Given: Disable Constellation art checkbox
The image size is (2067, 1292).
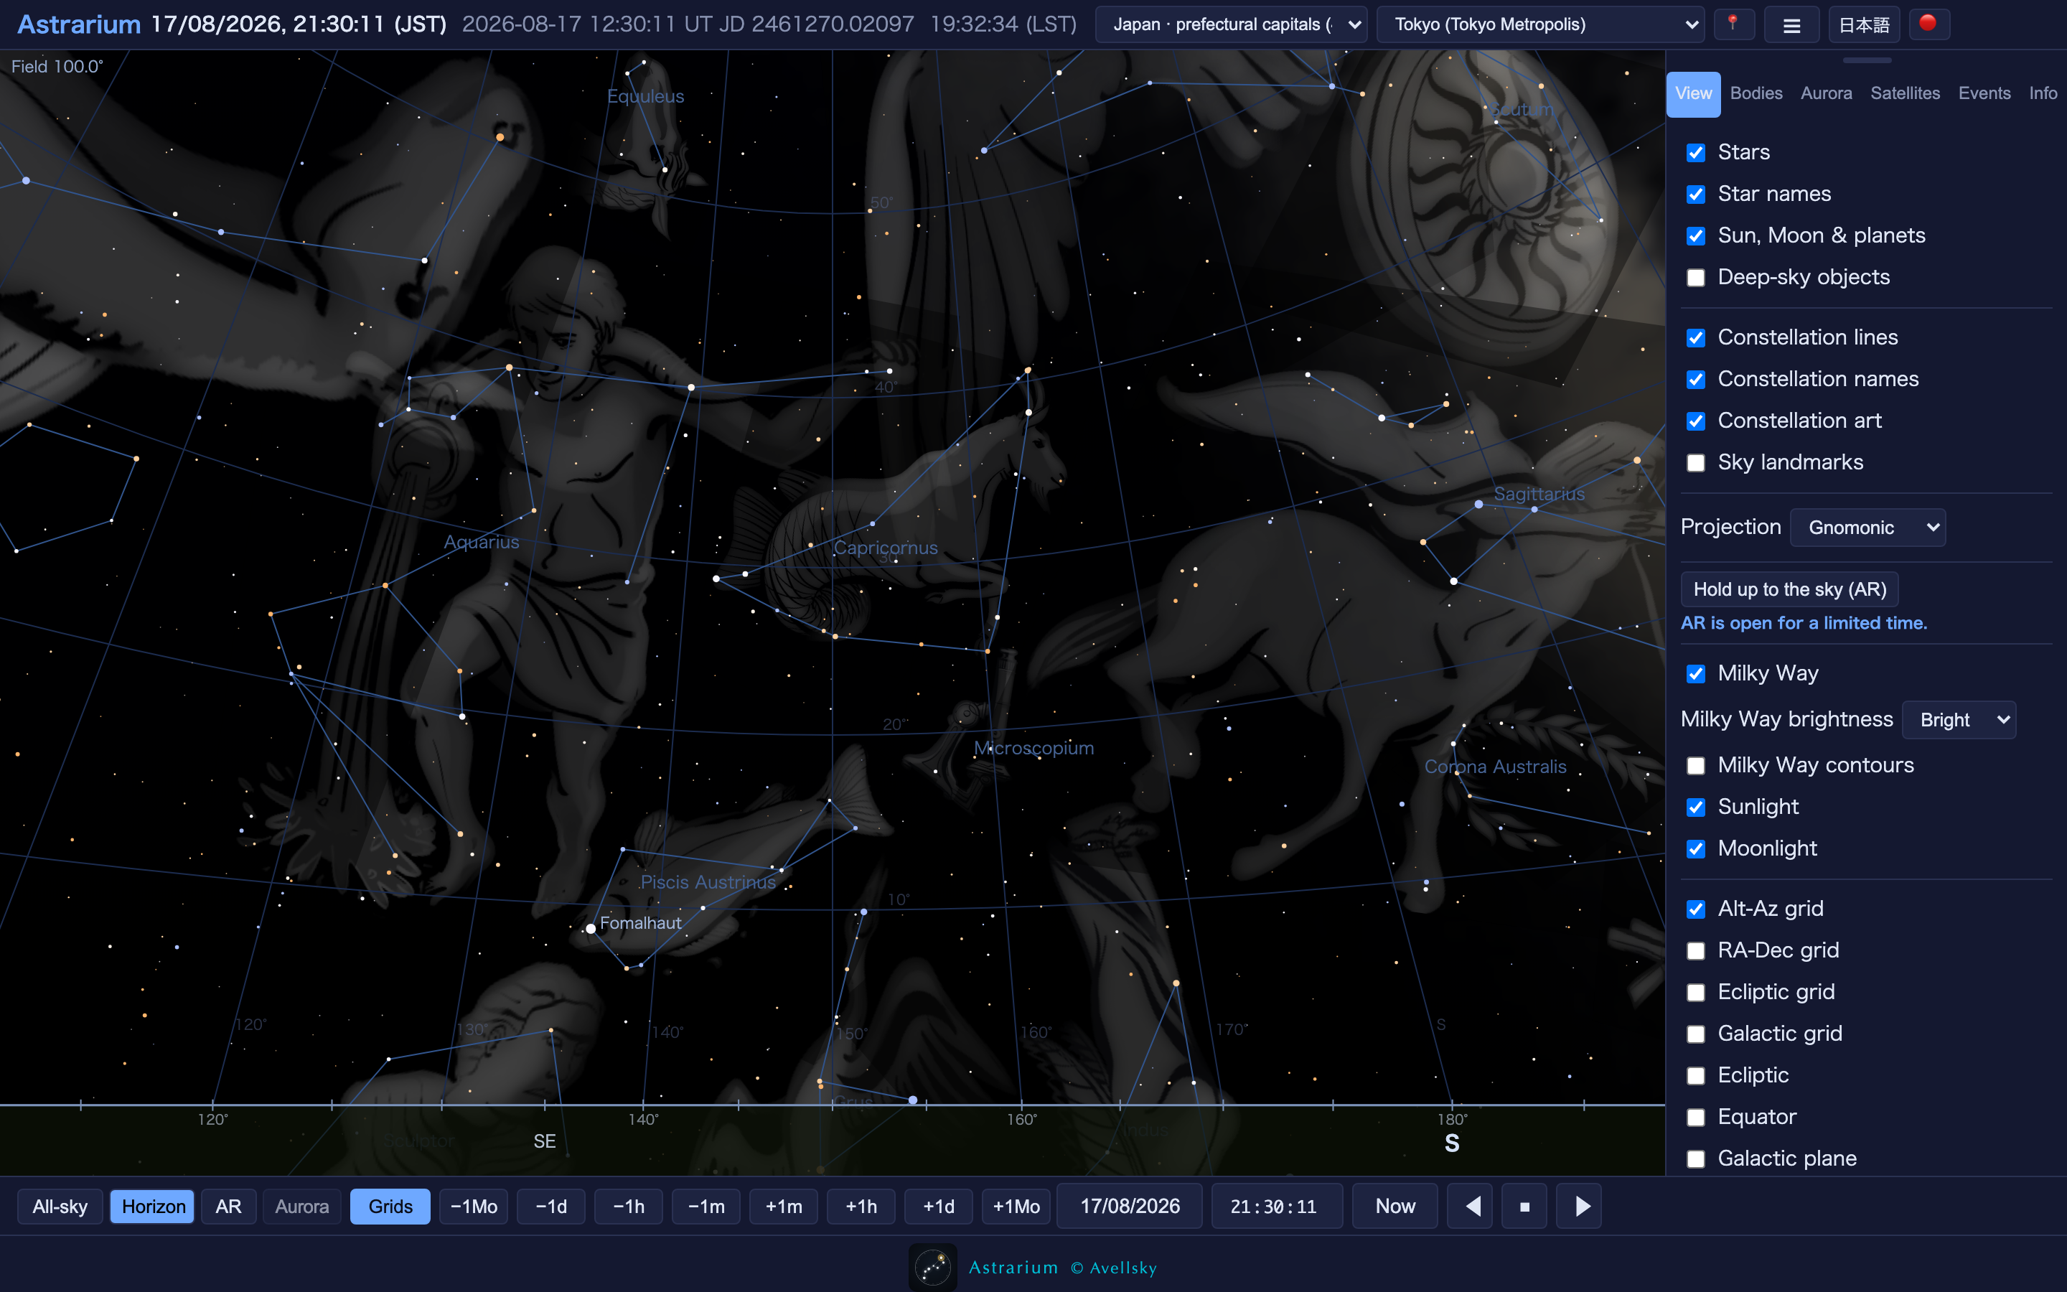Looking at the screenshot, I should coord(1695,421).
